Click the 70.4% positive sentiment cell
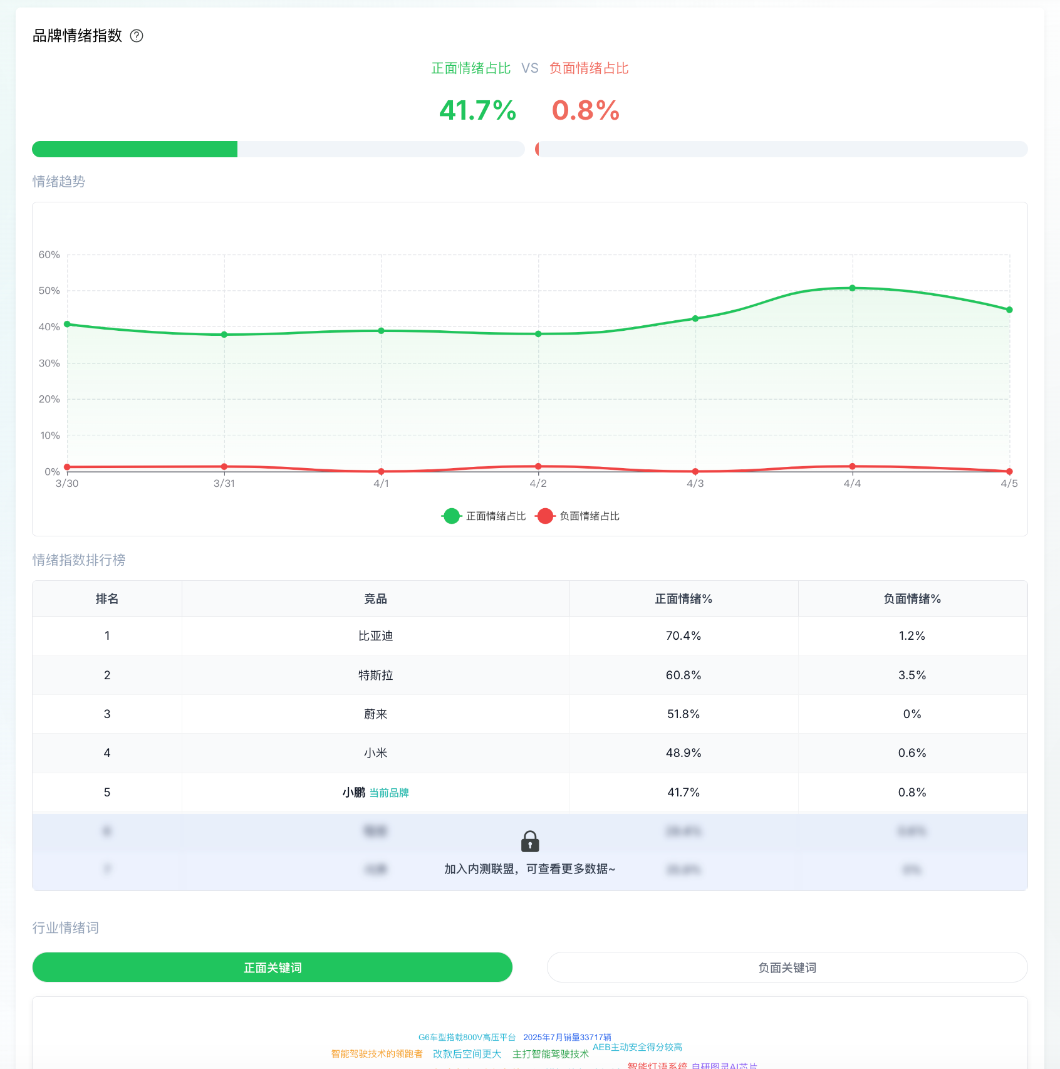 coord(683,635)
